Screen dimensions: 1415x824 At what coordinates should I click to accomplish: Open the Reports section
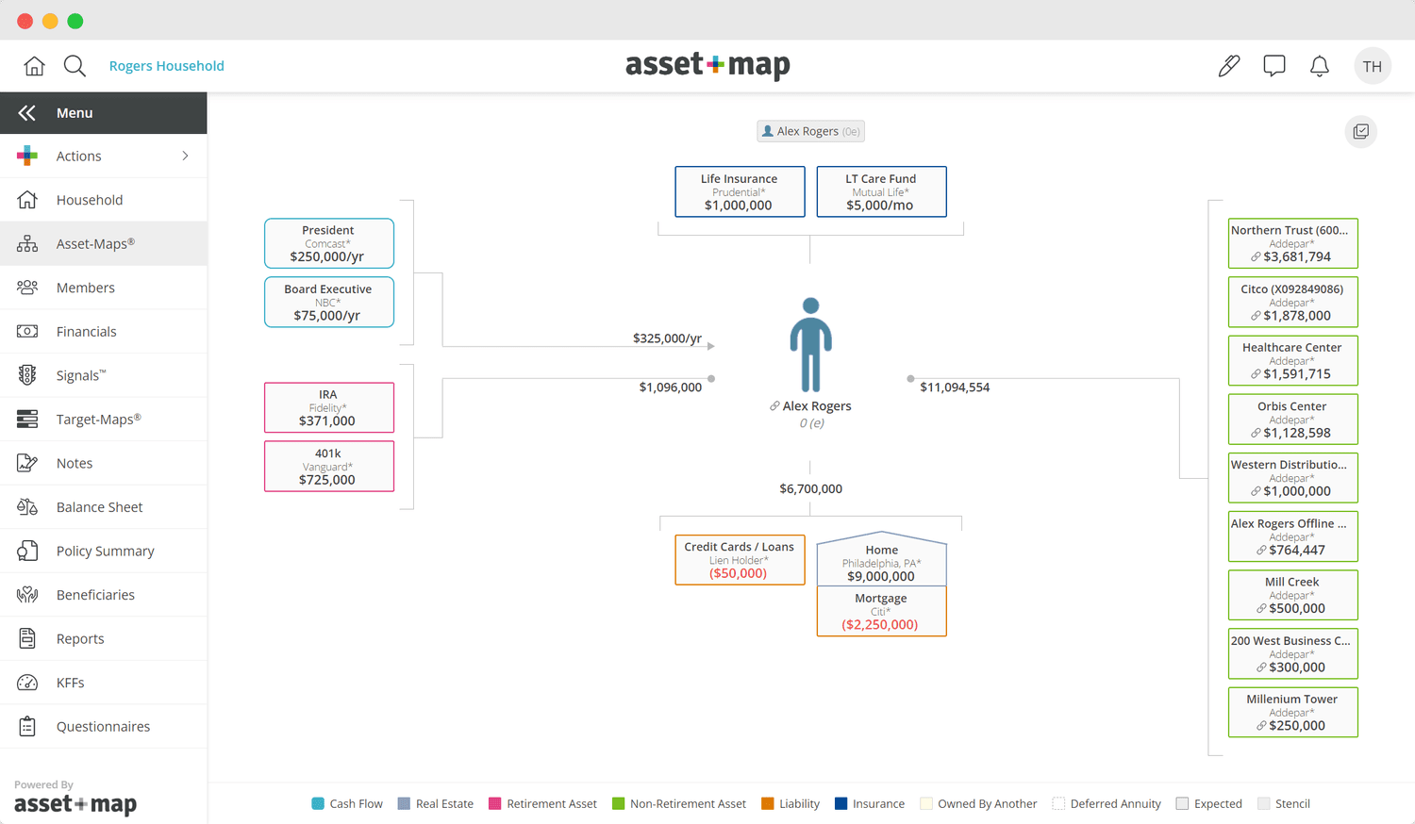coord(80,638)
